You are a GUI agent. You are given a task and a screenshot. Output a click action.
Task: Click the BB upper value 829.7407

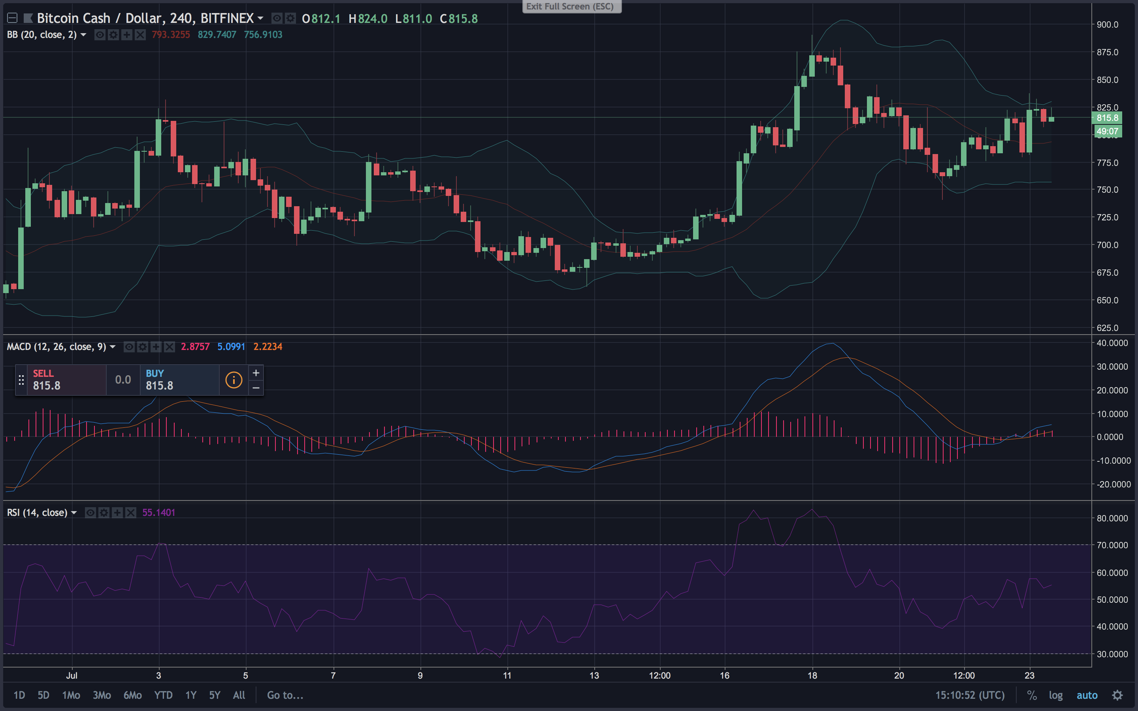coord(217,35)
